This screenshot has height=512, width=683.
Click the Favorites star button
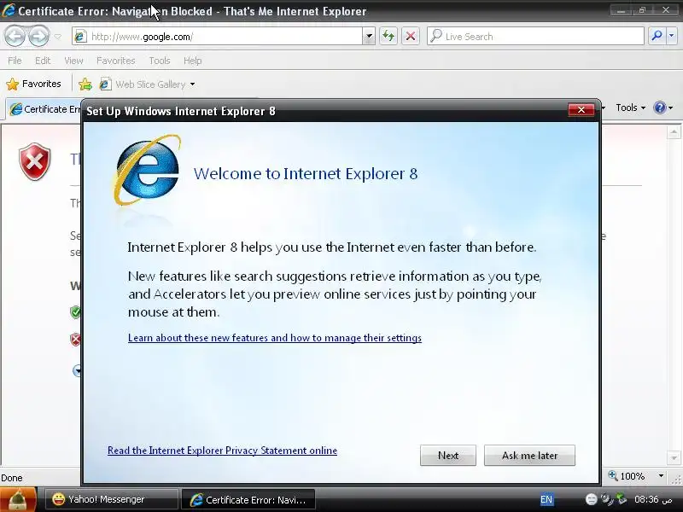point(34,84)
